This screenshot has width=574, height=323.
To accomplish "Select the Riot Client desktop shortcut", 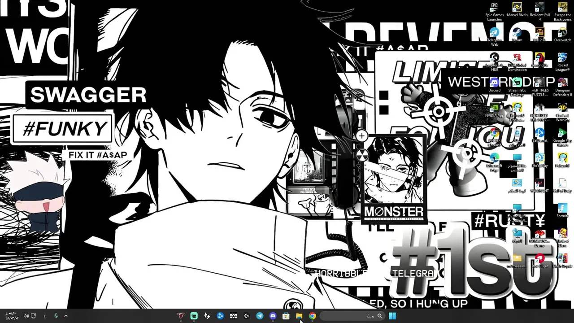I will (x=539, y=261).
